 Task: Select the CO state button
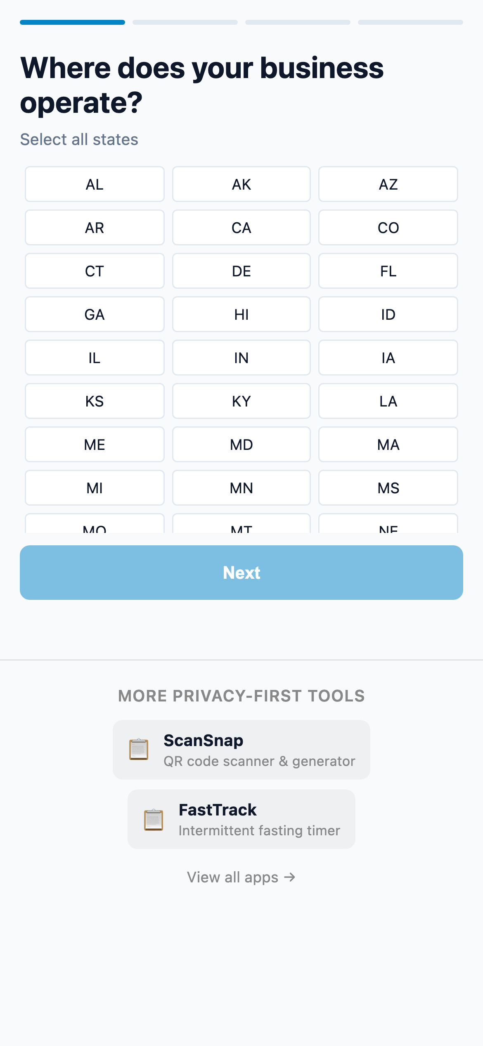coord(388,228)
